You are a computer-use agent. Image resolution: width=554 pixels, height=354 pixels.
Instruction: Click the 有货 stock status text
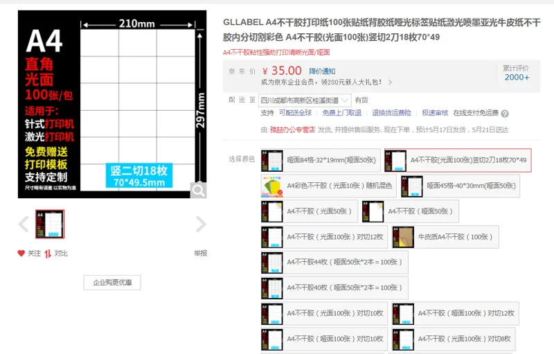click(x=361, y=100)
